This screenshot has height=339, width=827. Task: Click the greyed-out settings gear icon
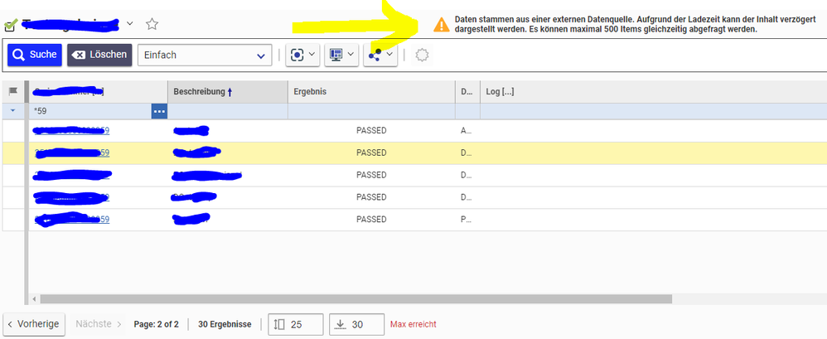tap(422, 56)
